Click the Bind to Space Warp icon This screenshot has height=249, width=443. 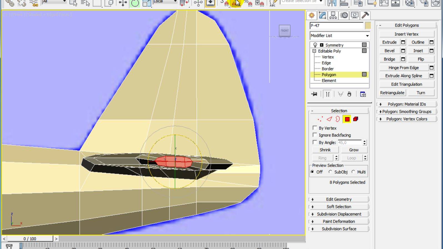[x=34, y=3]
